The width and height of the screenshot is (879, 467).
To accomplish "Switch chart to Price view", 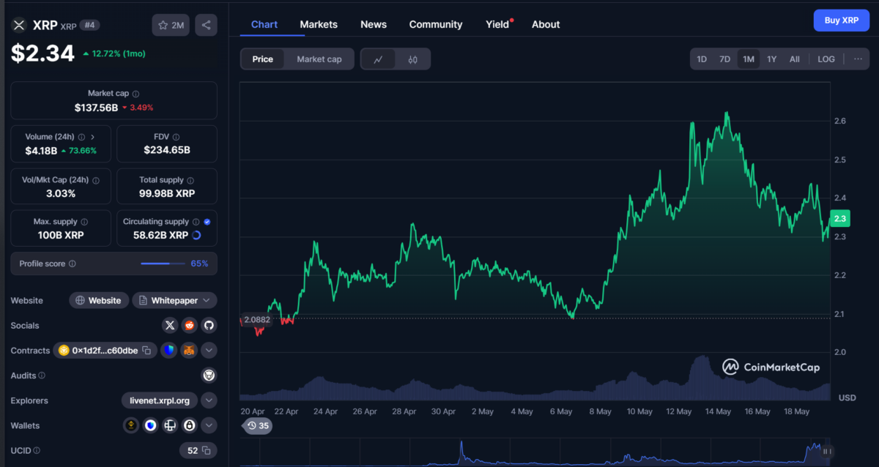I will [263, 59].
